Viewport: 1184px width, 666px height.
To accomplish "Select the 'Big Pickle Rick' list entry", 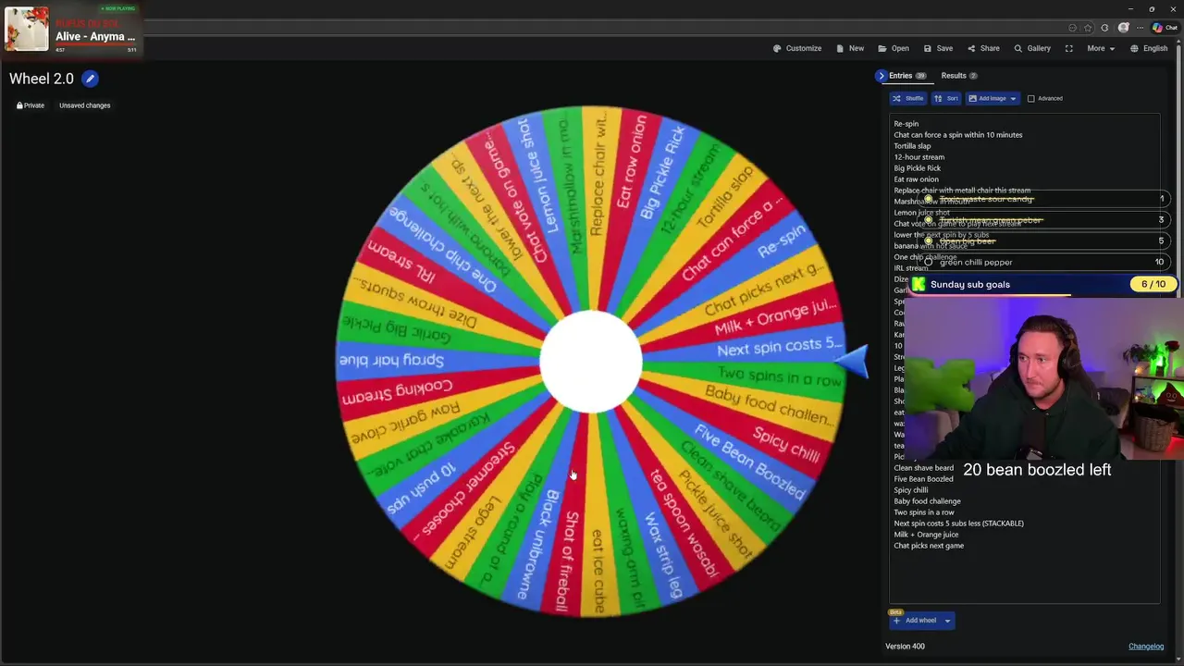I will pos(917,168).
